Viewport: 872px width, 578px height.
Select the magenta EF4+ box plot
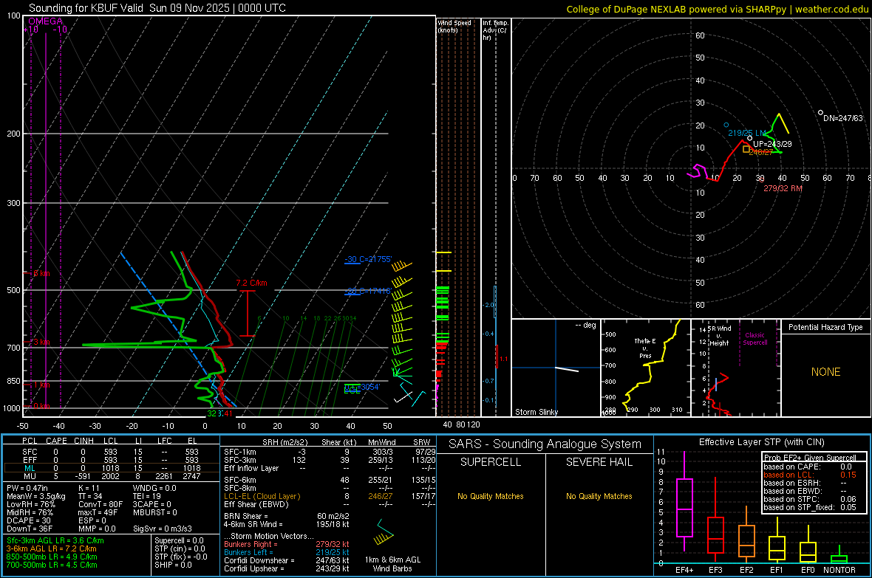coord(684,501)
